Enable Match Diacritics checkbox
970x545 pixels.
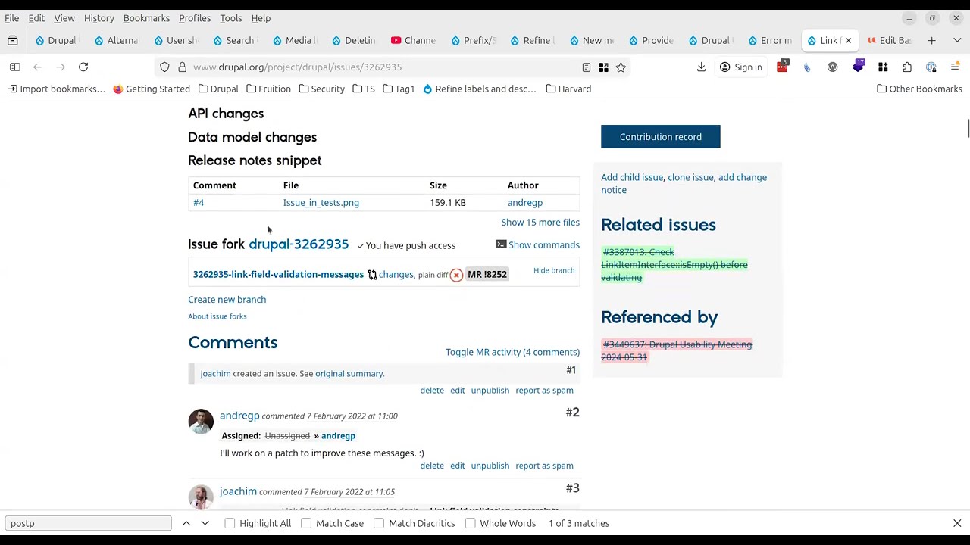(379, 523)
